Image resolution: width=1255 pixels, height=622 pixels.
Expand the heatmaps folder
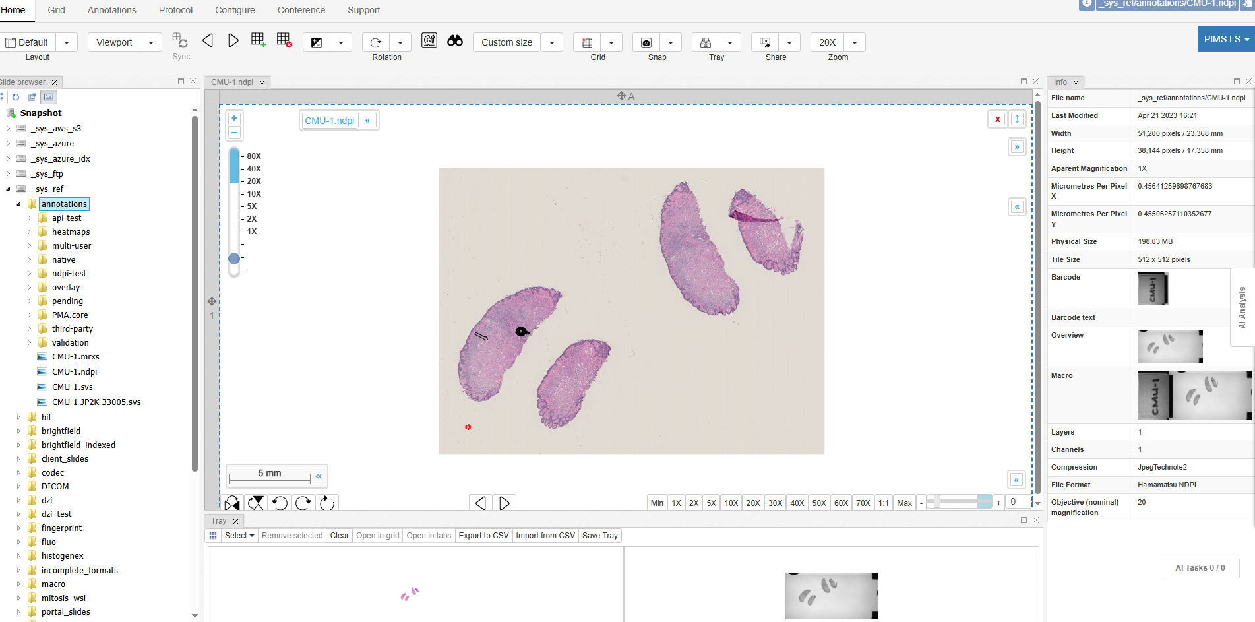[29, 232]
